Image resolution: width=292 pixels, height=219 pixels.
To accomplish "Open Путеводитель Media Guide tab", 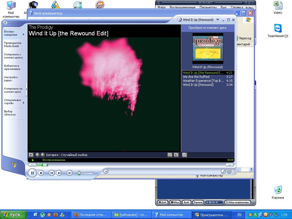I will click(13, 44).
